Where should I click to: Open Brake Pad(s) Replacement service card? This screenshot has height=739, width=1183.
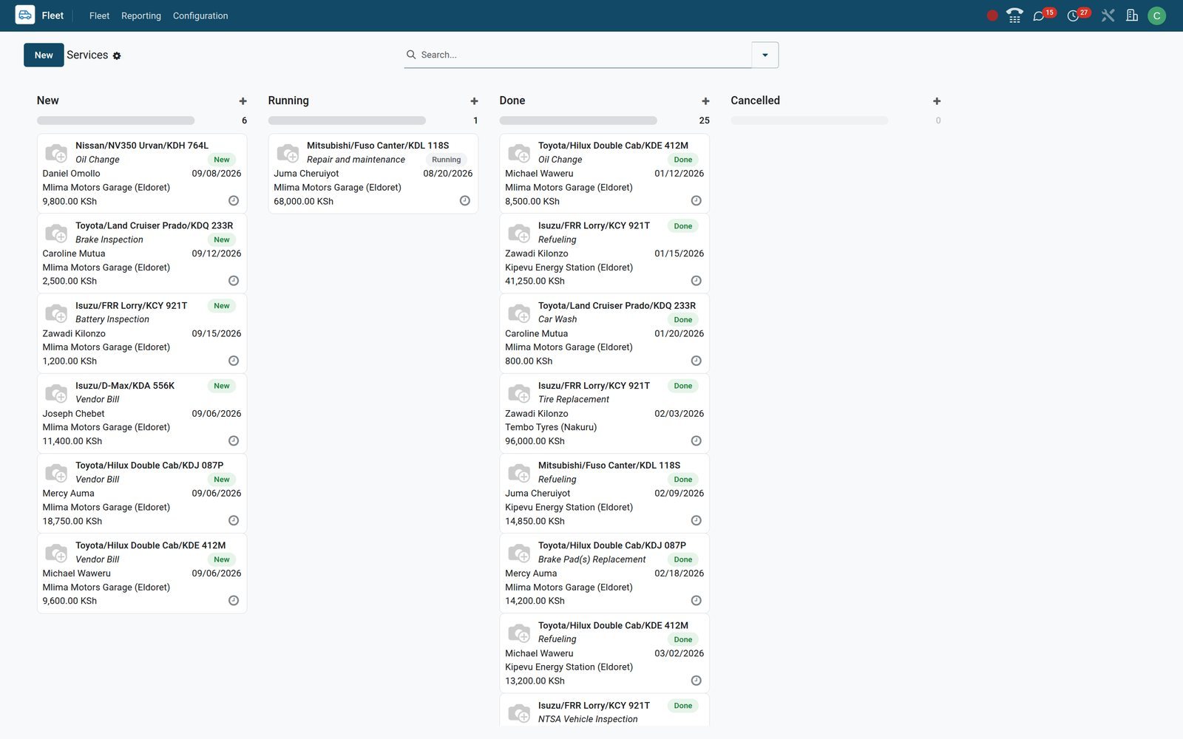click(604, 573)
